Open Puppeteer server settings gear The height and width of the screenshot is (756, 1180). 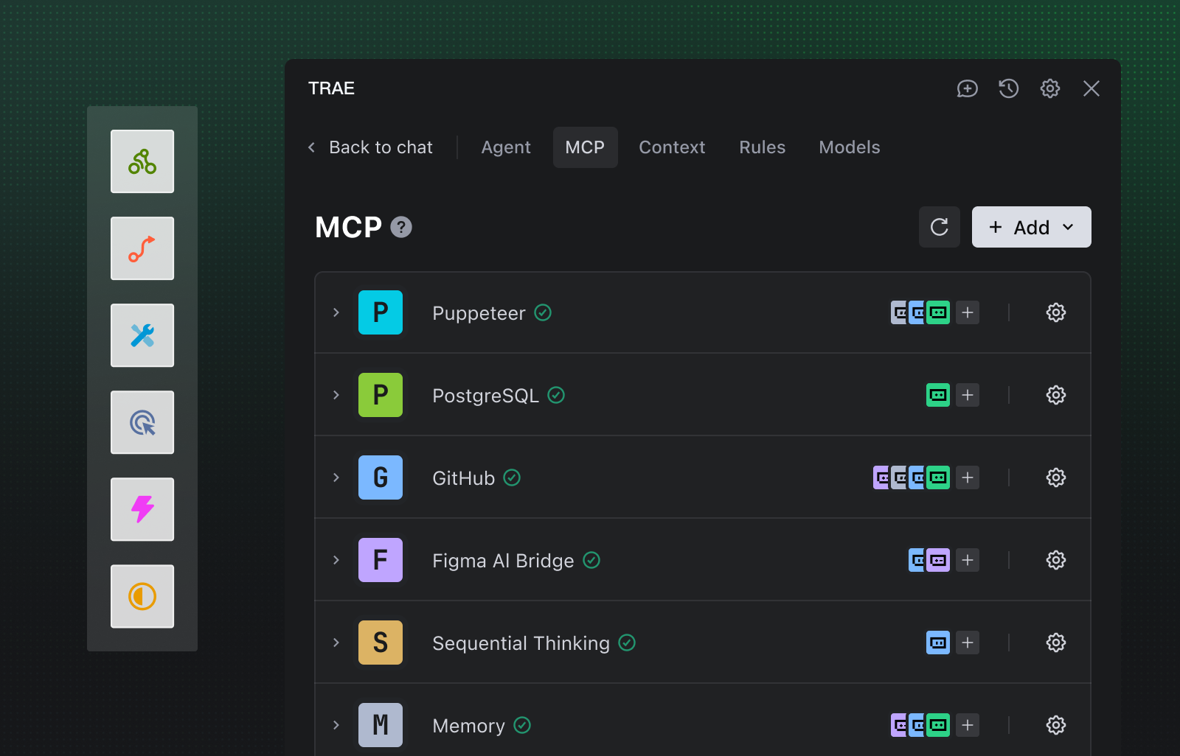[x=1055, y=312]
